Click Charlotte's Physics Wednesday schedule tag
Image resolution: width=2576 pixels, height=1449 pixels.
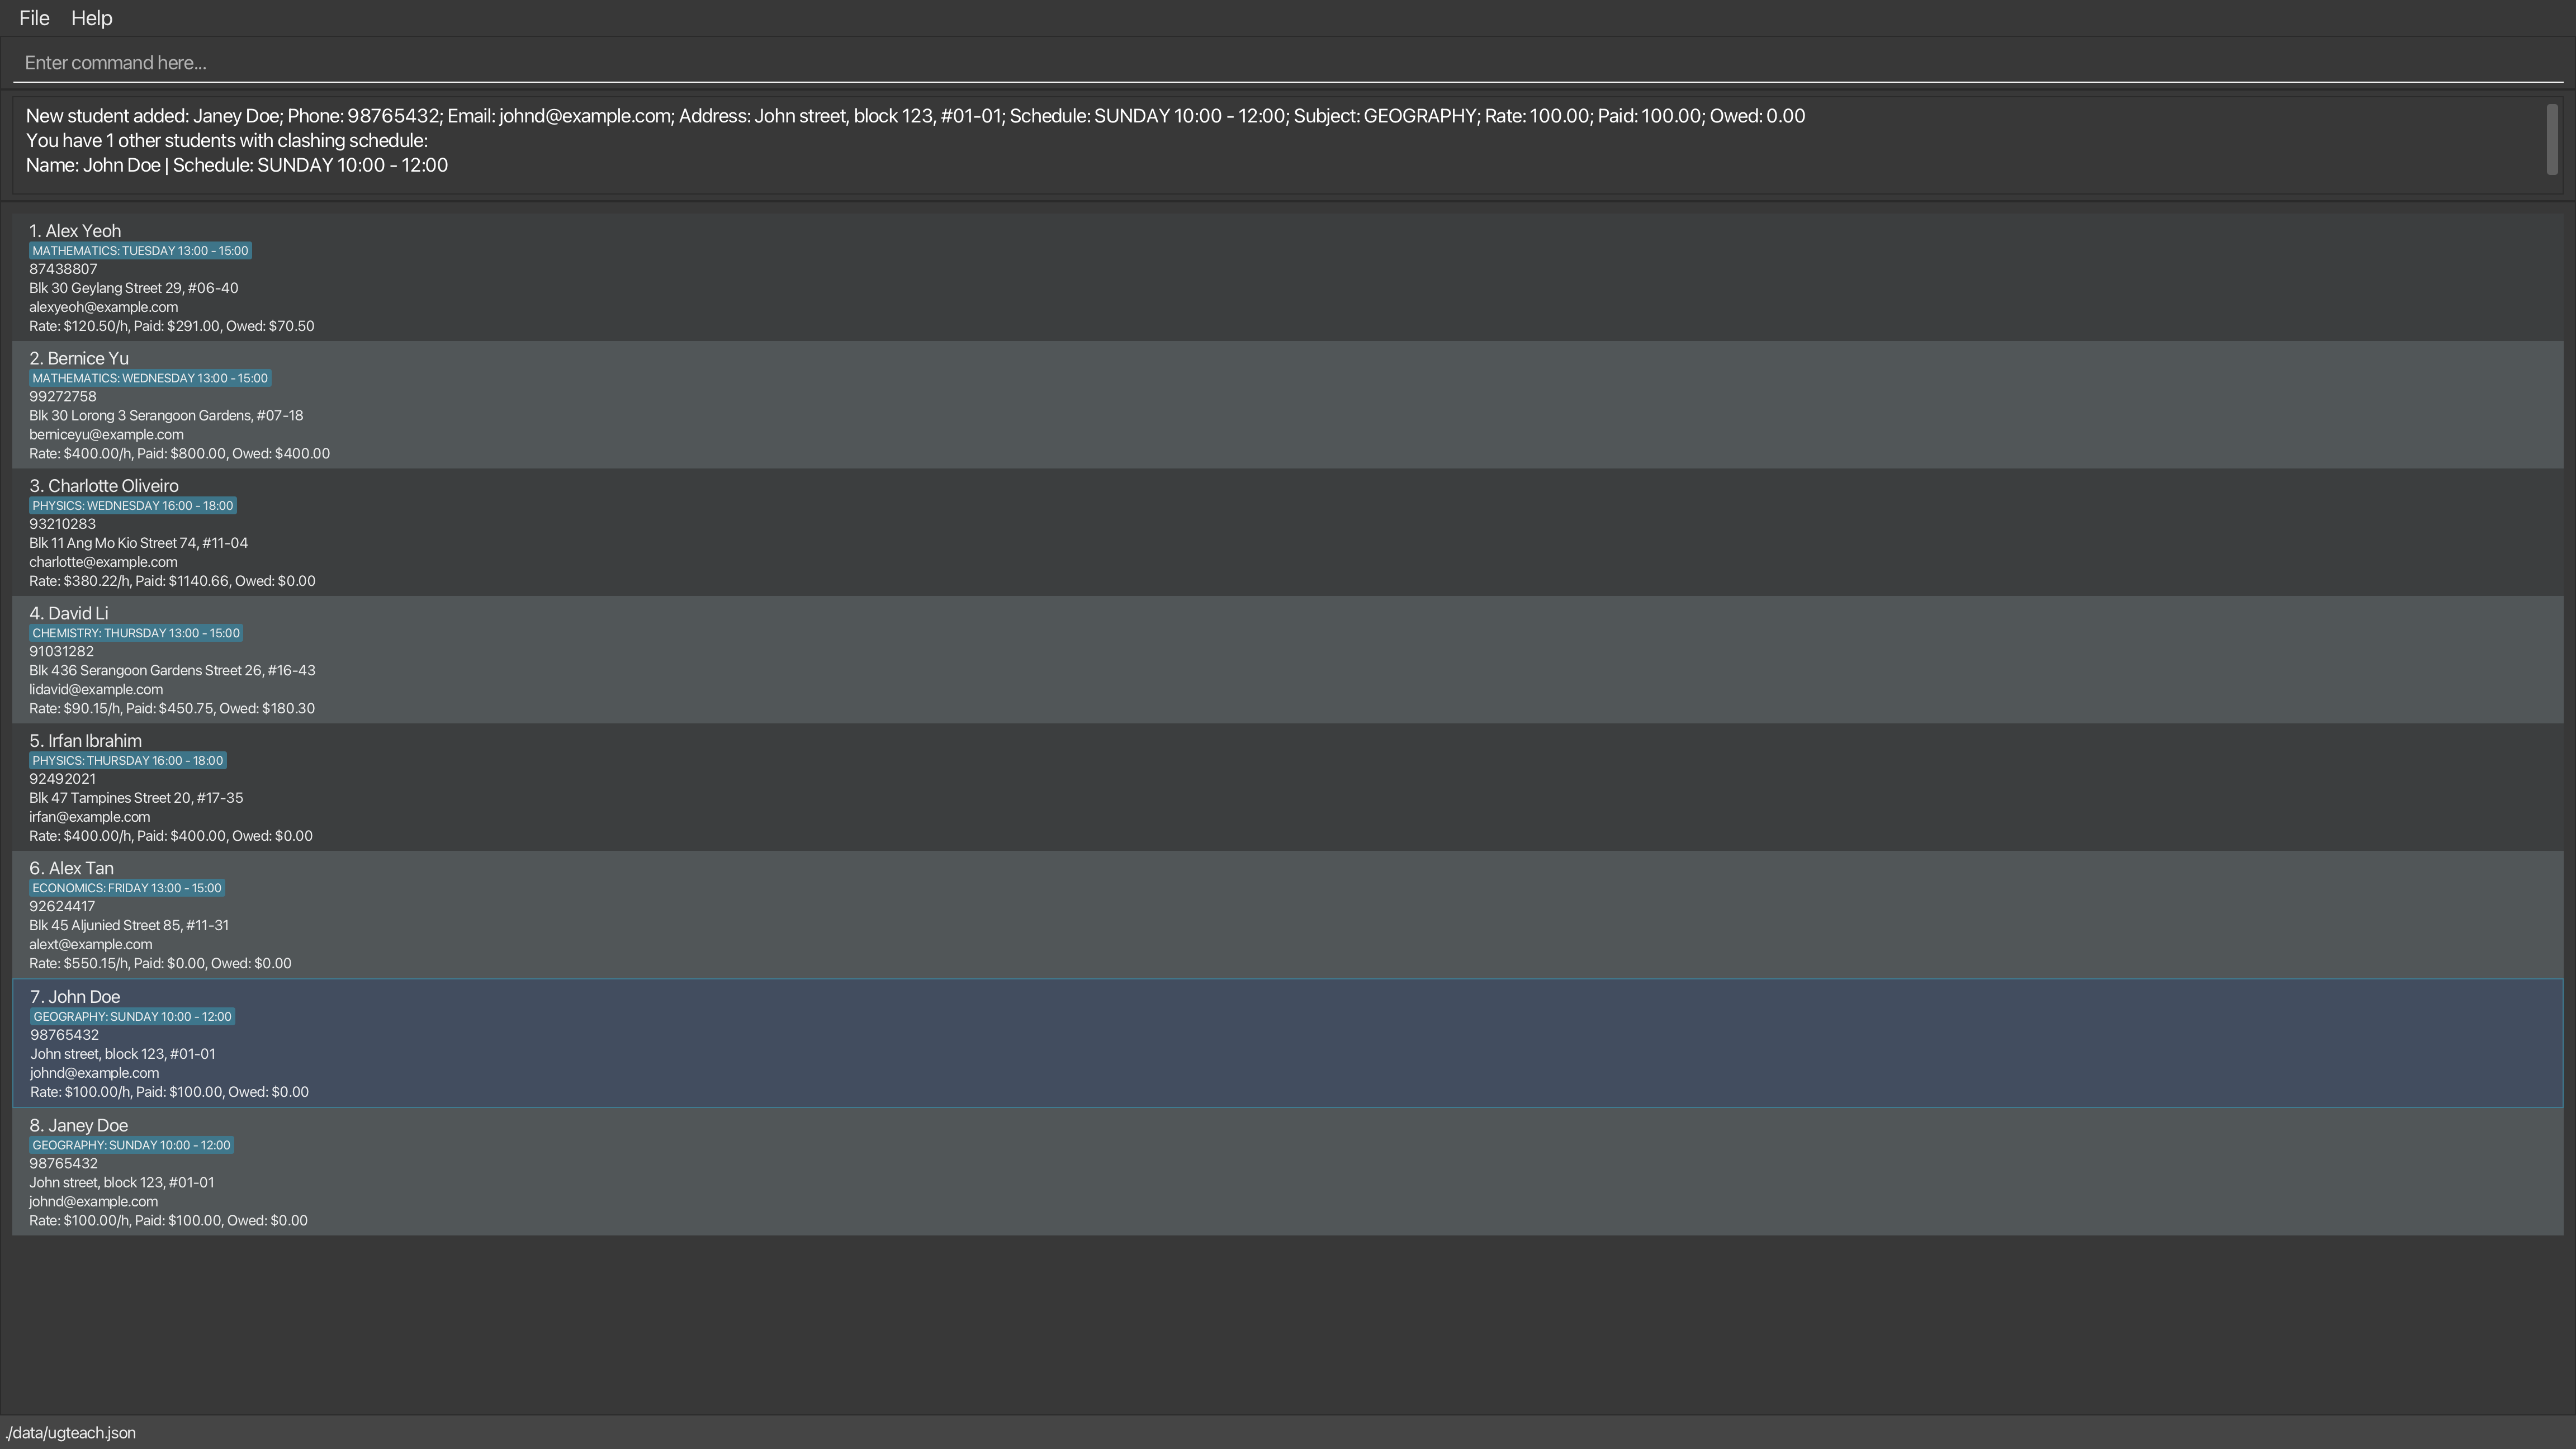[x=133, y=506]
